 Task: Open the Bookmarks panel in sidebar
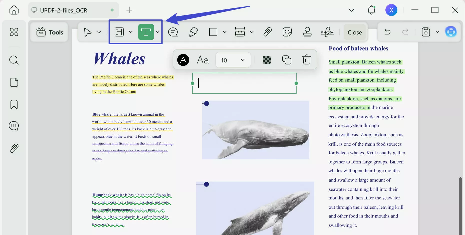(14, 104)
